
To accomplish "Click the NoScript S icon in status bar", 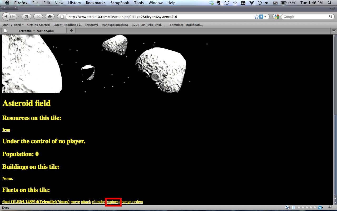I will click(x=288, y=208).
